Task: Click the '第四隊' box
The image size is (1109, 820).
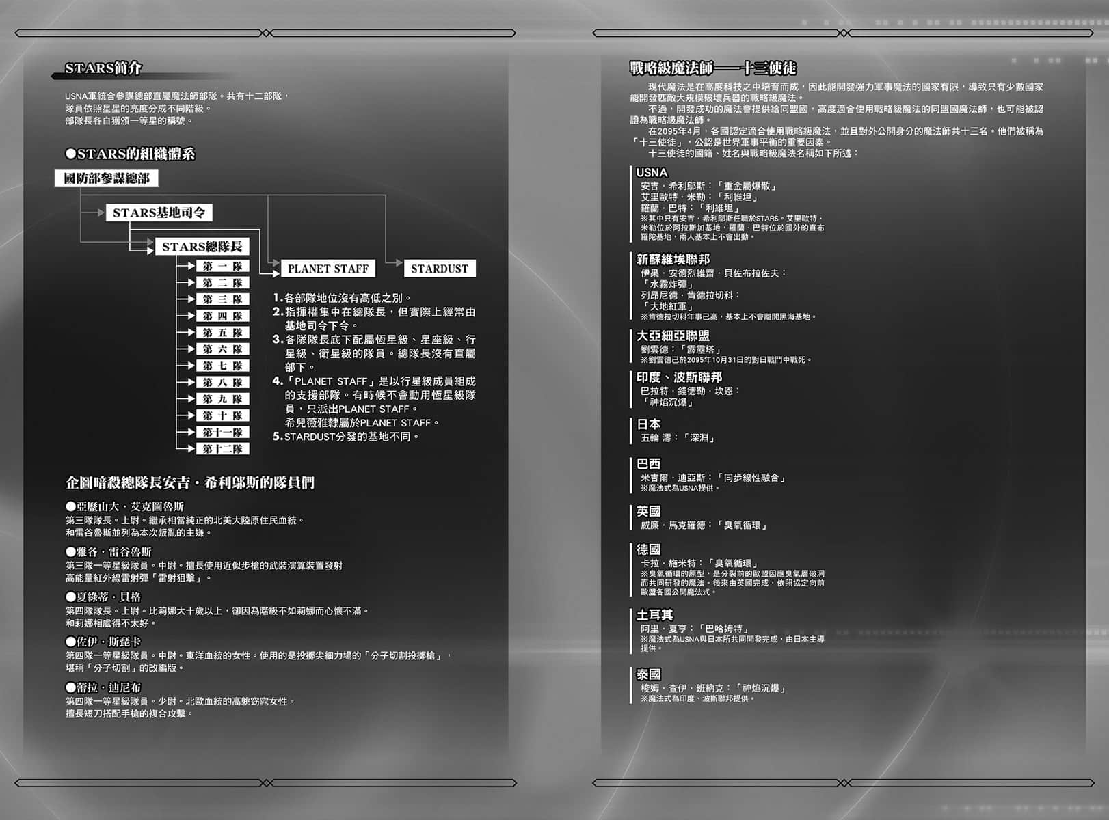Action: coord(223,316)
